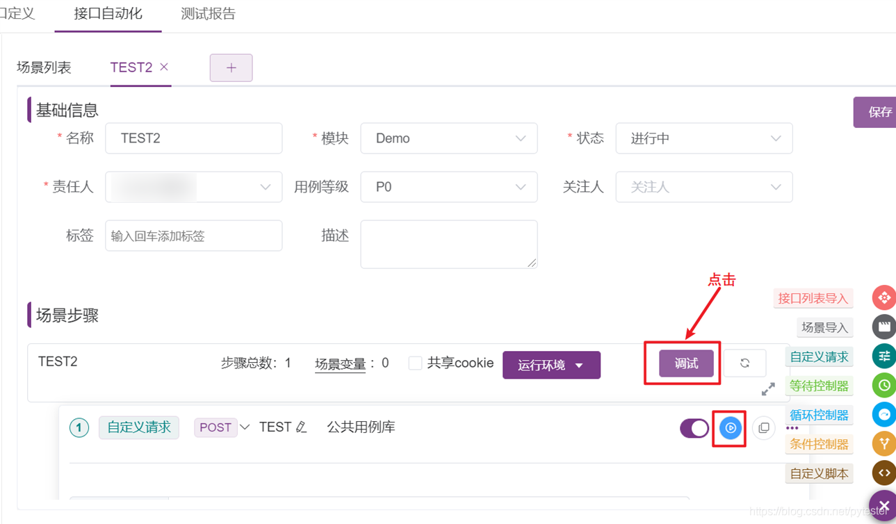Click the yellow 条件控制器 branch icon
This screenshot has width=896, height=524.
tap(883, 443)
